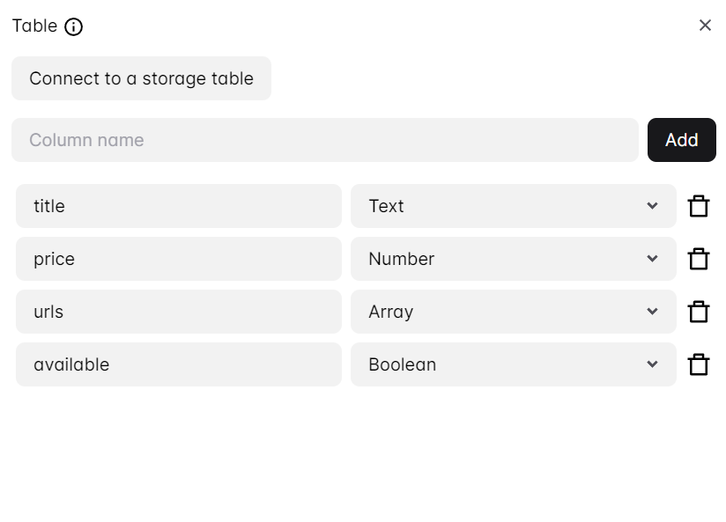Open the type dropdown showing Text

[x=513, y=206]
